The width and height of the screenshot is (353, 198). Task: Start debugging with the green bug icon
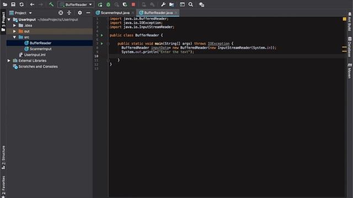point(108,4)
